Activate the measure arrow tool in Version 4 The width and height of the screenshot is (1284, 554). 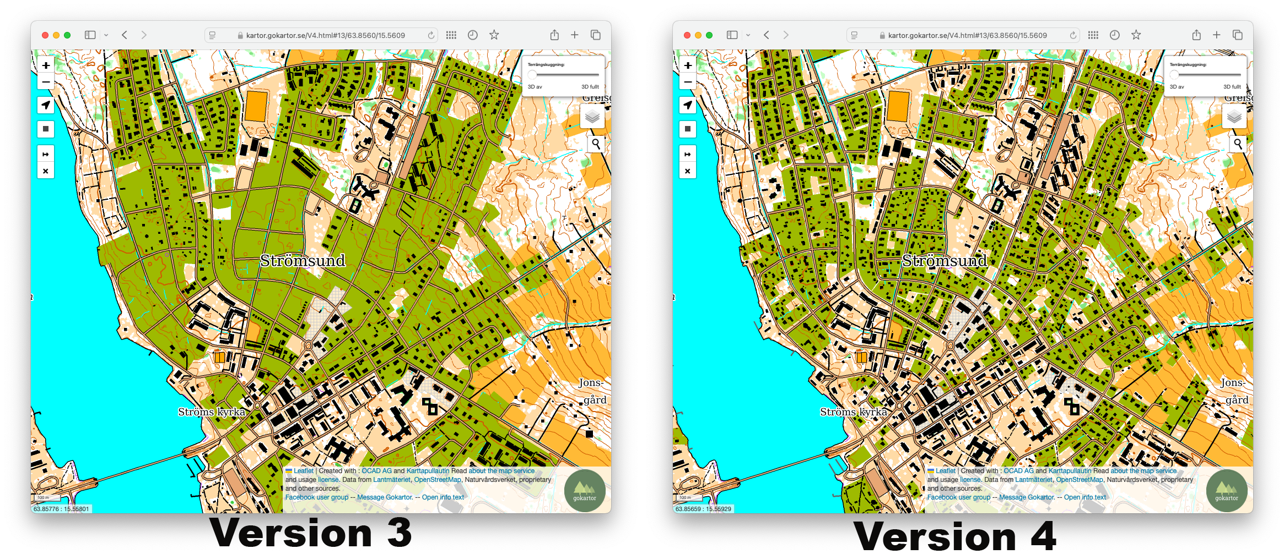pyautogui.click(x=688, y=154)
